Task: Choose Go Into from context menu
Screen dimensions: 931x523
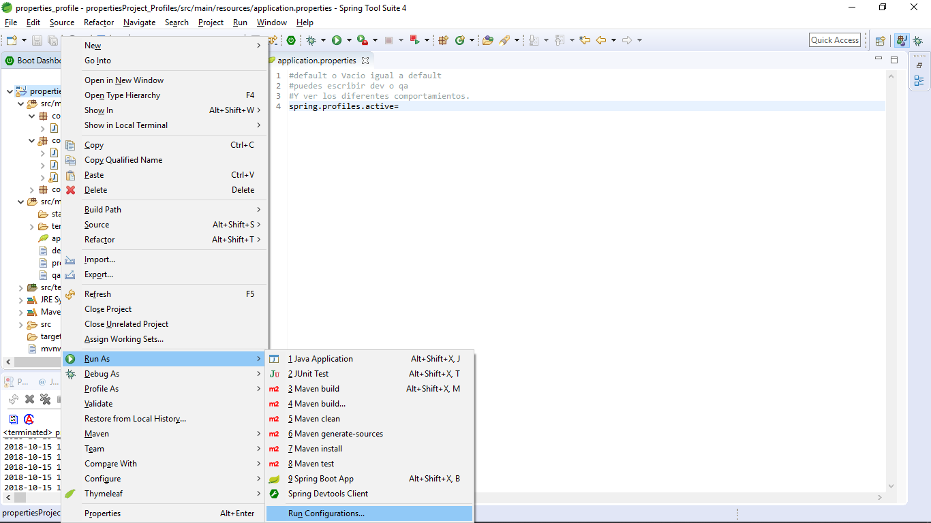Action: pos(164,61)
